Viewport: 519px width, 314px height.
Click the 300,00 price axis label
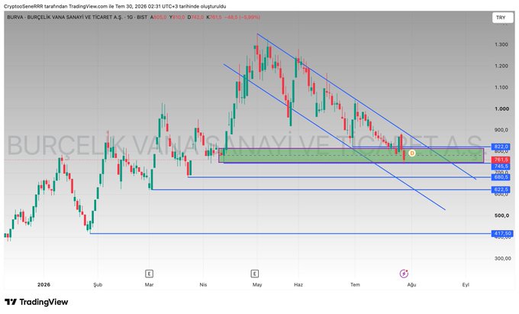tap(503, 258)
